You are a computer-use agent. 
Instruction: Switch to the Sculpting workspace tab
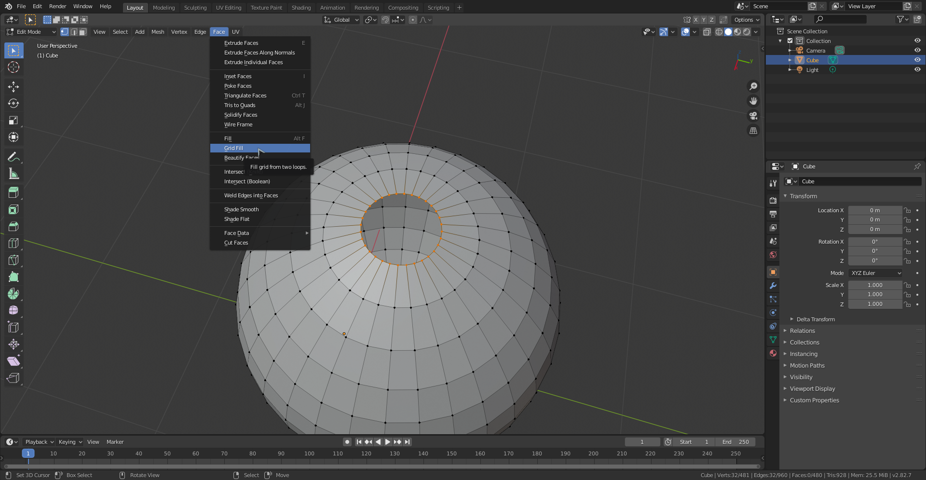[195, 8]
